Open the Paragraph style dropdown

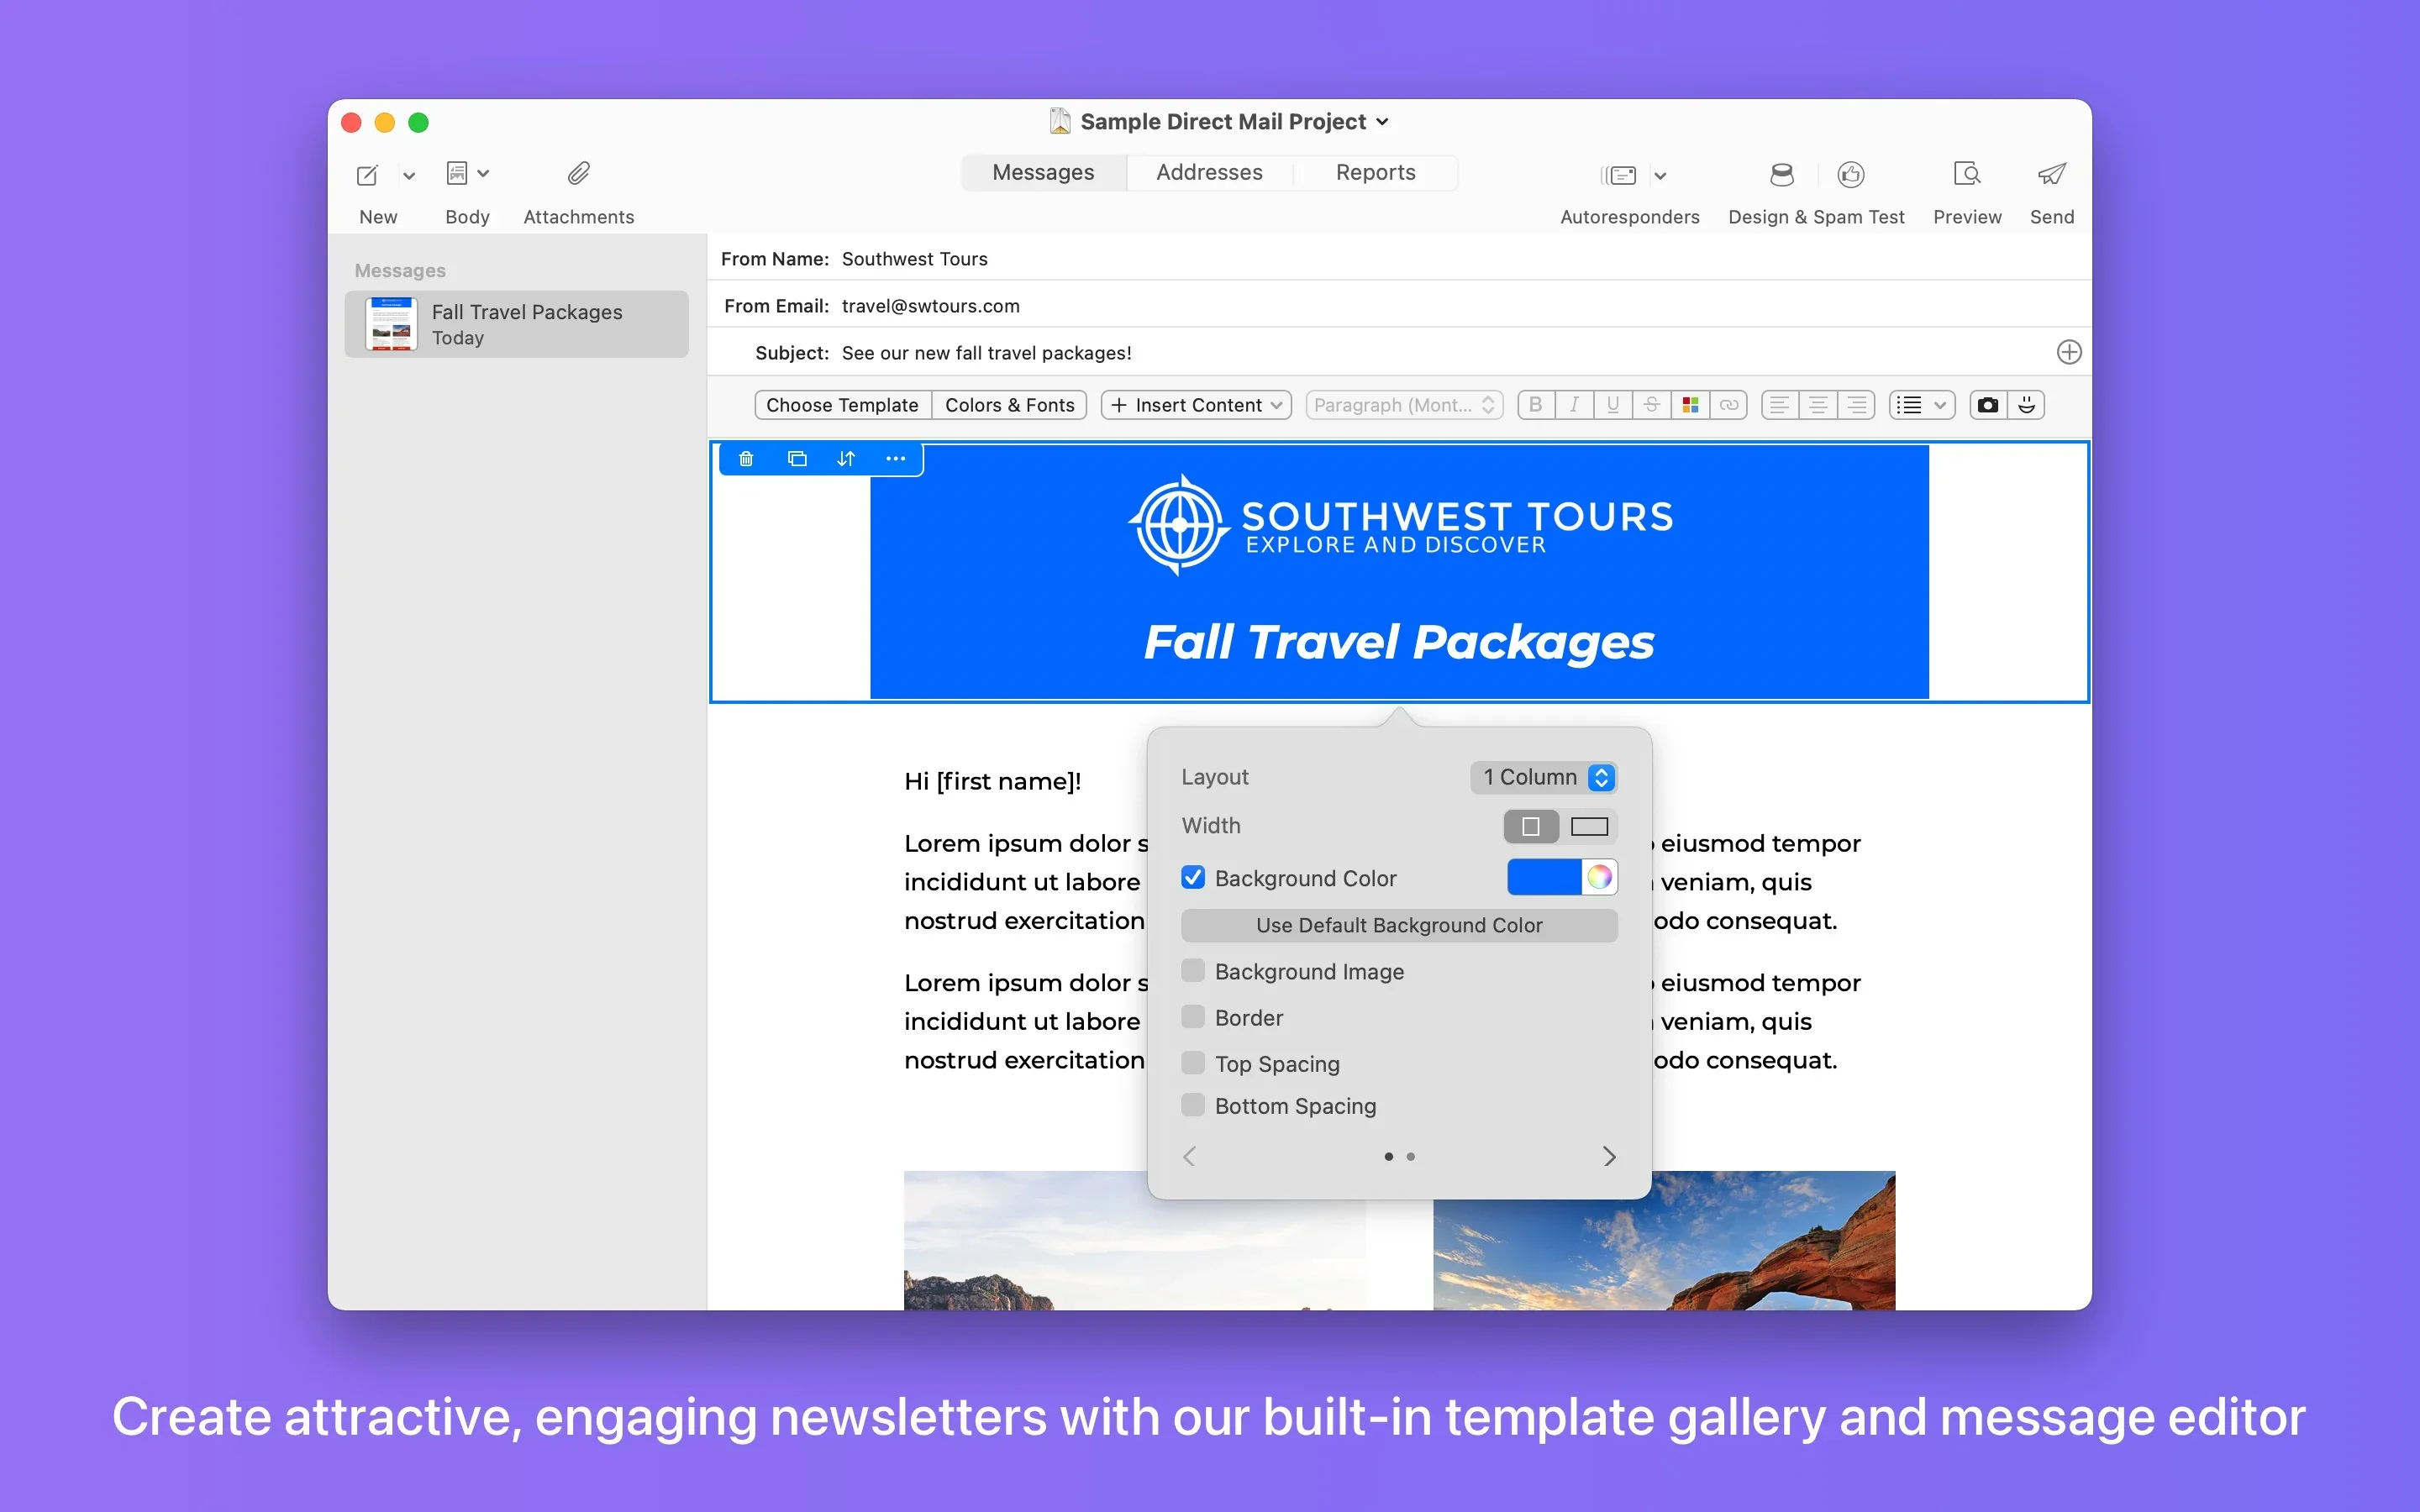(1404, 405)
